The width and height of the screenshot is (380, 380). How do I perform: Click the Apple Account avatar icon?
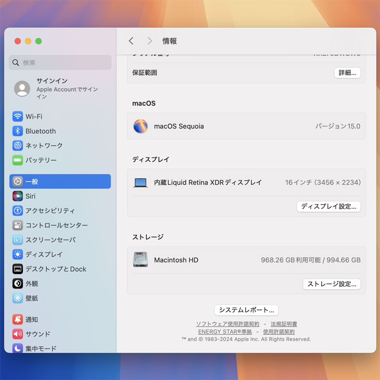point(22,88)
